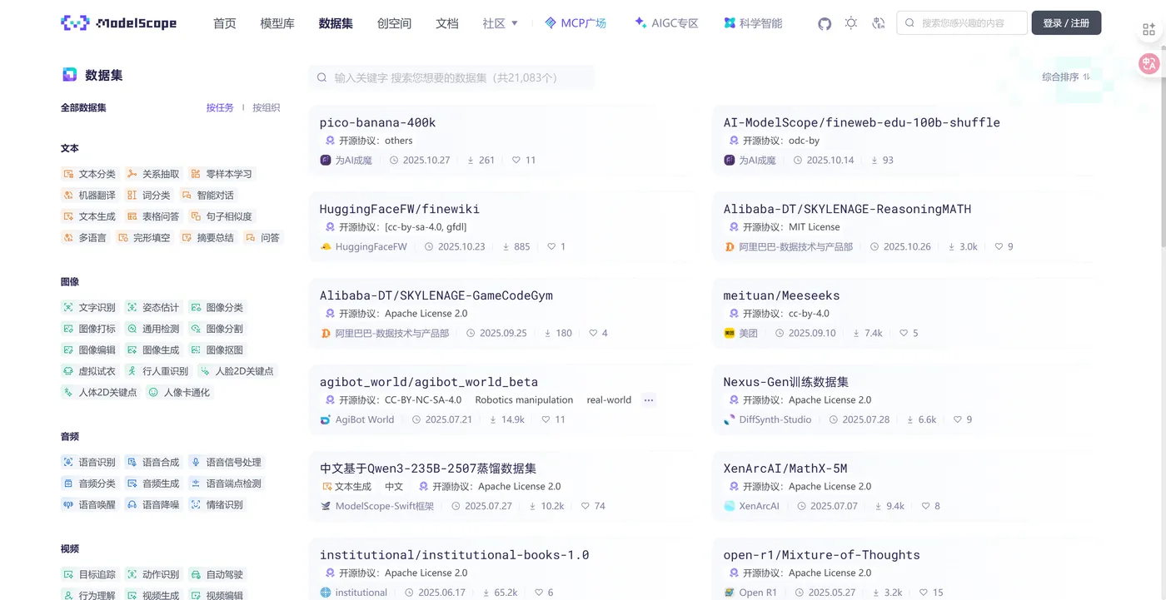Click the floating translate badge on the right edge
1166x600 pixels.
click(x=1149, y=63)
